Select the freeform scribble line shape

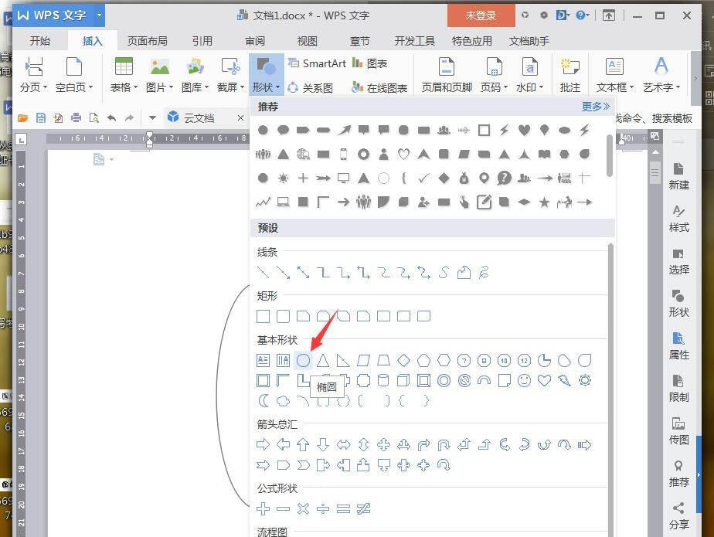click(x=484, y=273)
